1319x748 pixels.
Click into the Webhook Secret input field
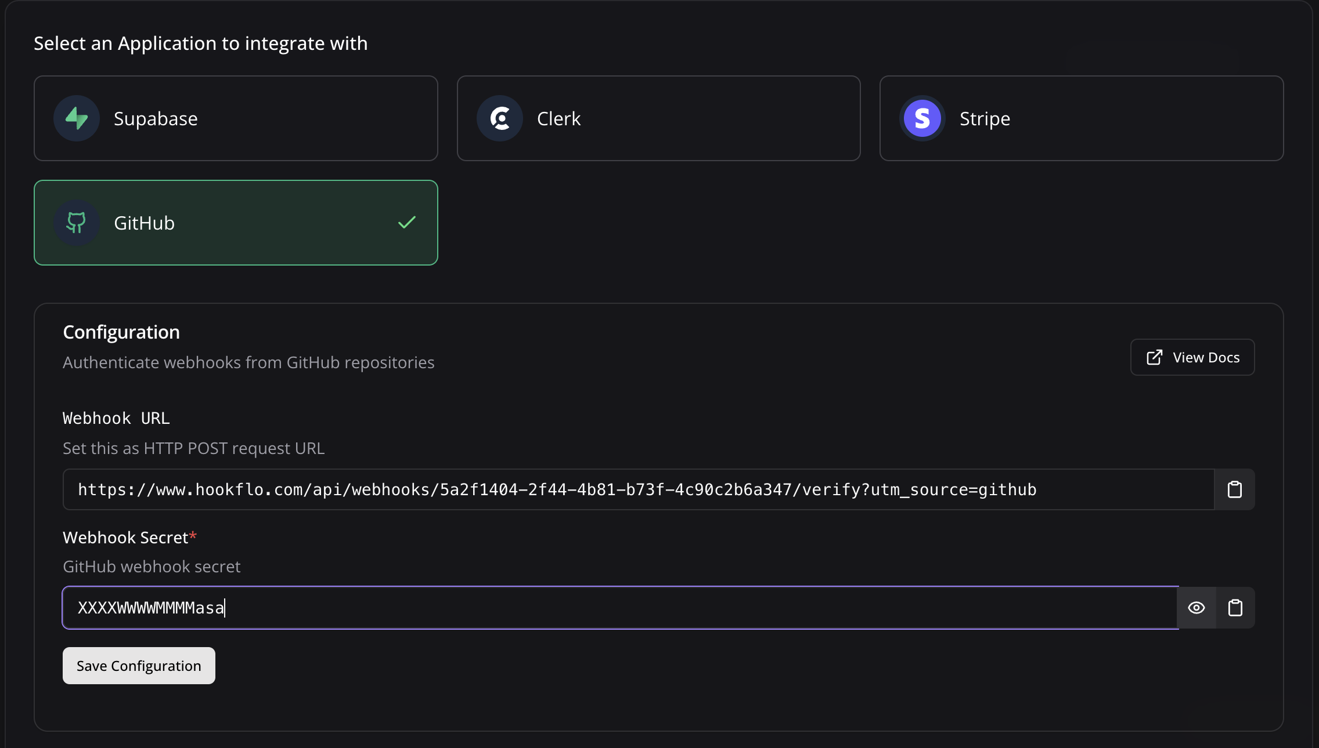[x=619, y=608]
